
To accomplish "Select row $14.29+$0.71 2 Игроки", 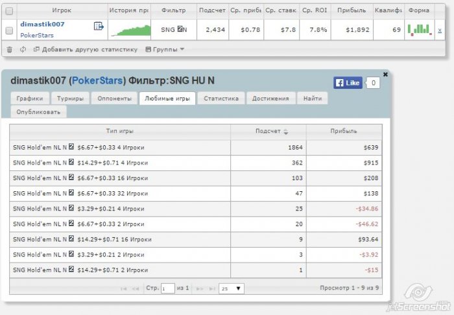I will point(196,270).
